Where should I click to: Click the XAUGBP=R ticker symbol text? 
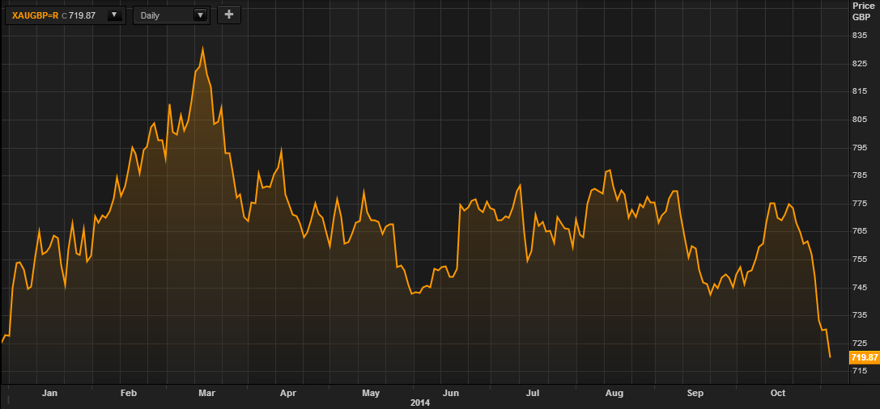tap(36, 15)
